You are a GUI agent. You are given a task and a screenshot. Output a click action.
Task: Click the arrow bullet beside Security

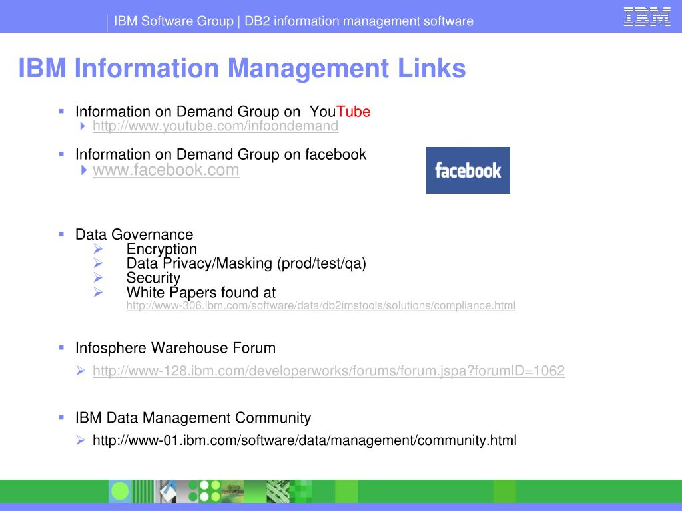click(98, 277)
